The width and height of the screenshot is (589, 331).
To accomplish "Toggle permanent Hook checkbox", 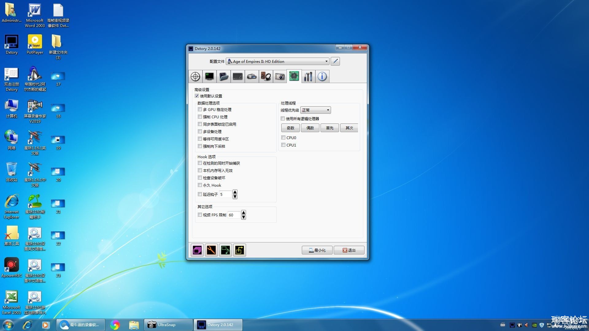I will click(200, 185).
